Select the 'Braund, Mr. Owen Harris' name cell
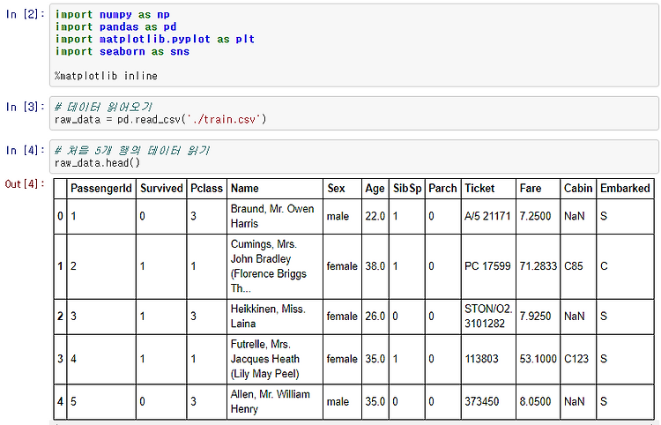This screenshot has height=425, width=661. click(275, 216)
